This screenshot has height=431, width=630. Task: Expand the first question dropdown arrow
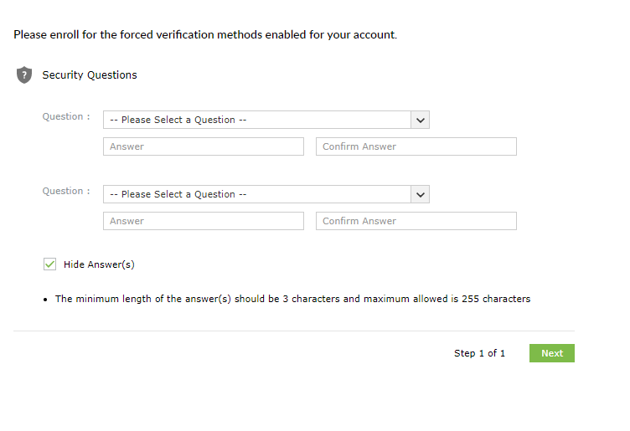421,120
